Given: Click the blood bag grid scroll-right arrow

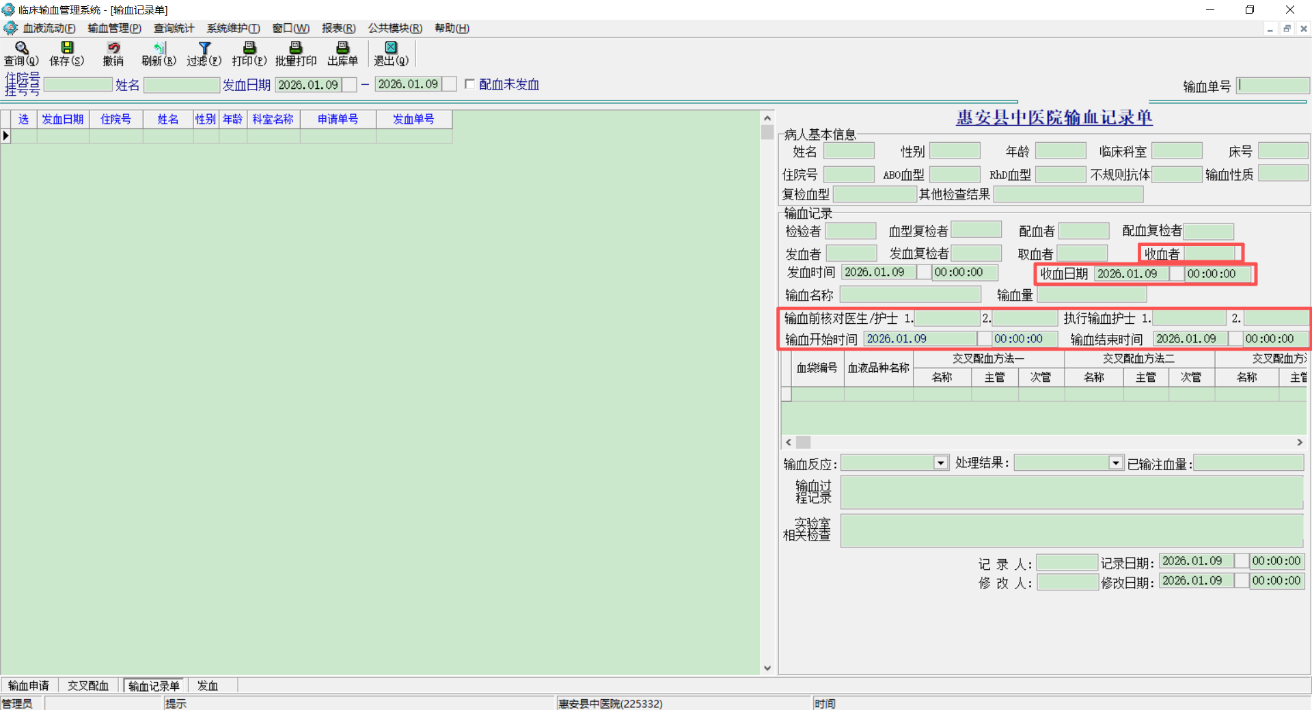Looking at the screenshot, I should coord(1300,443).
